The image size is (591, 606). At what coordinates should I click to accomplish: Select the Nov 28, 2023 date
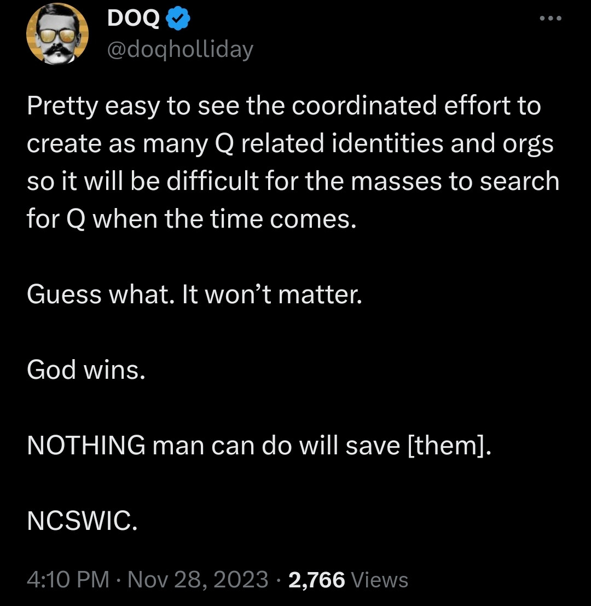[198, 579]
